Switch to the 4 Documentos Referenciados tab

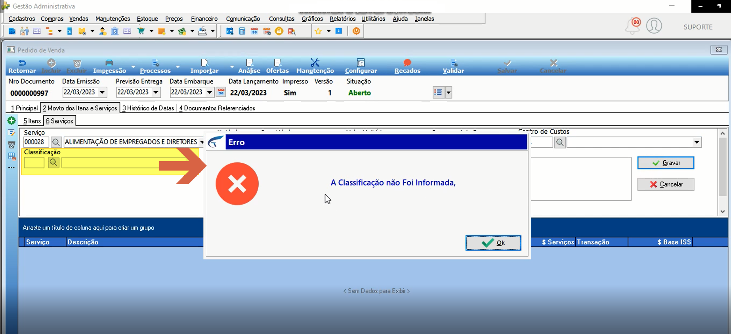(x=217, y=108)
